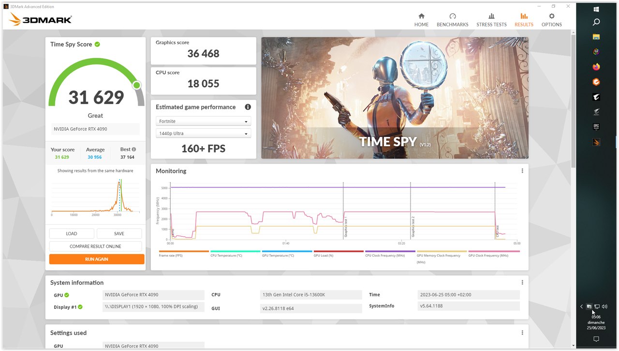Open File Explorer from taskbar

coord(596,37)
